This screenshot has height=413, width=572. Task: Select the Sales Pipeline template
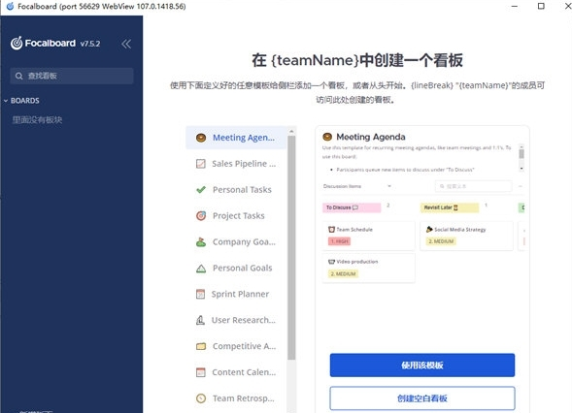(x=236, y=164)
